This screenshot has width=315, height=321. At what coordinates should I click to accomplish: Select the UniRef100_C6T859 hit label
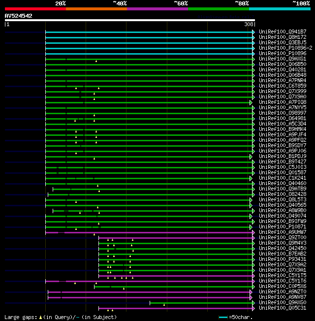283,86
